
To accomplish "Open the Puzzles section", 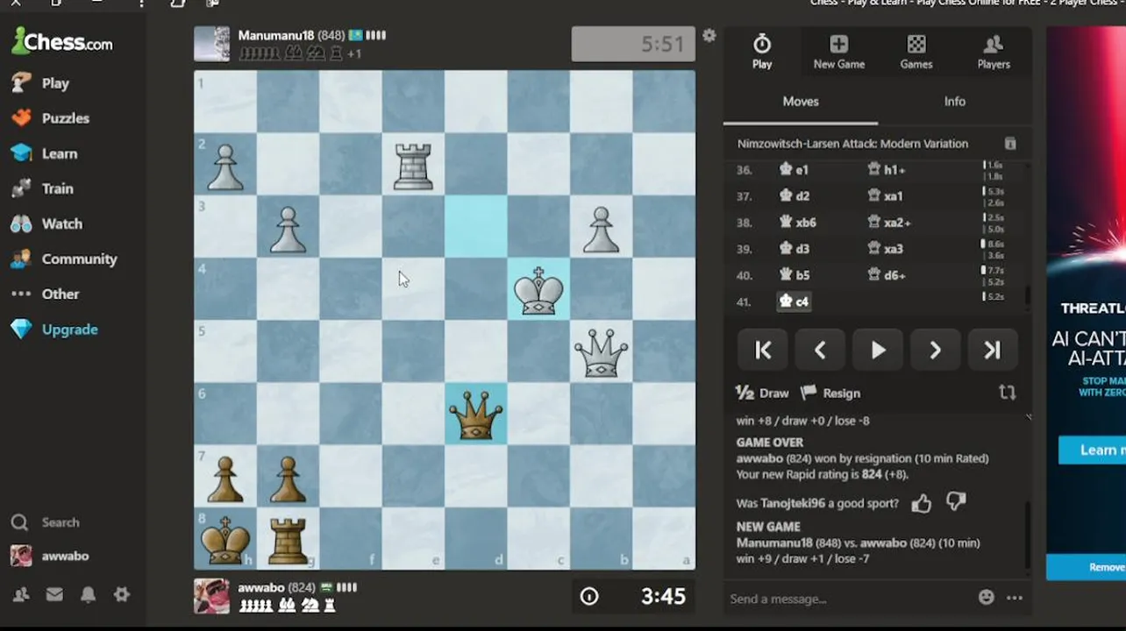I will (50, 118).
